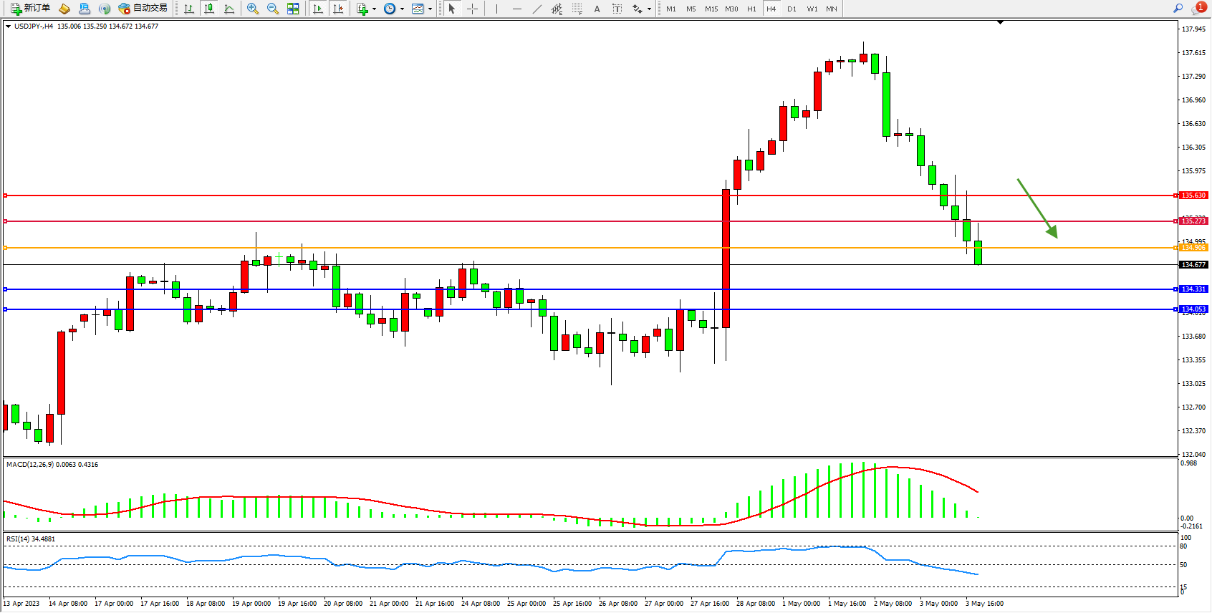
Task: Open the indicators list dropdown
Action: click(x=365, y=9)
